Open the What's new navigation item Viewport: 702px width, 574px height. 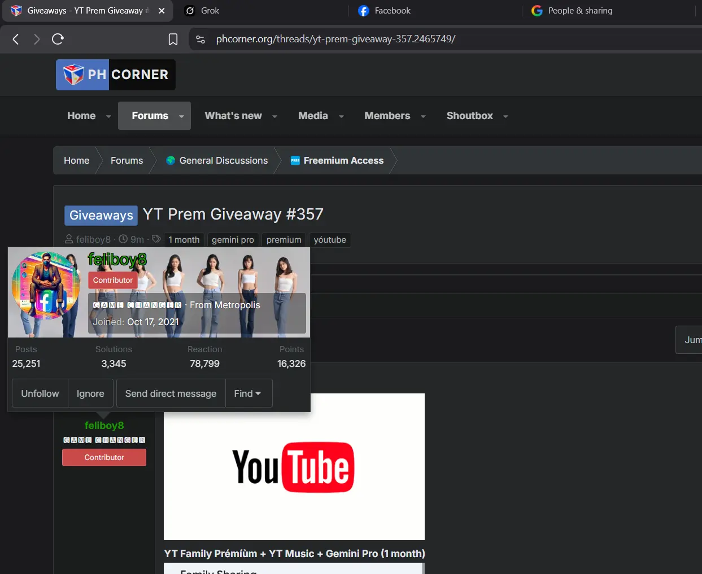click(233, 116)
